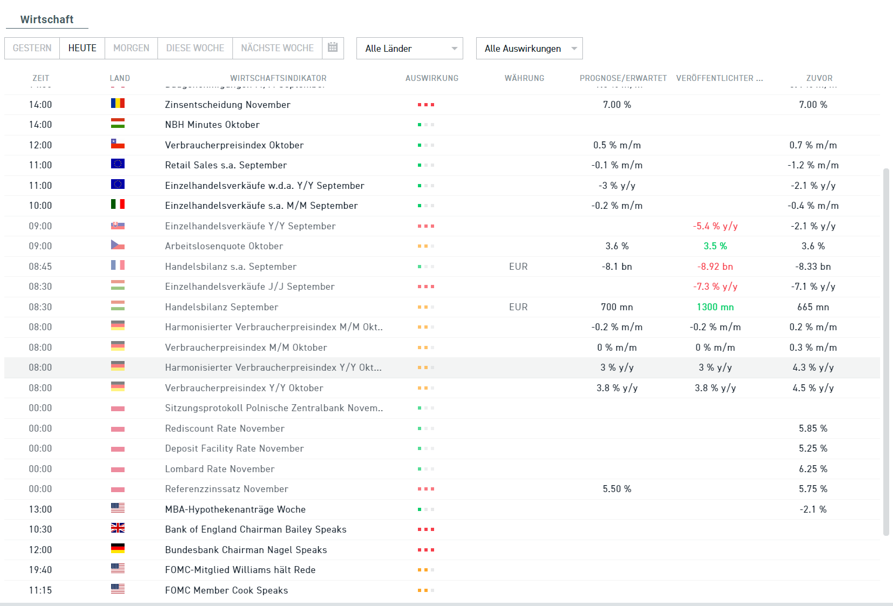
Task: Click impact dots for FOMC Member Cook Speaks
Action: pos(425,590)
